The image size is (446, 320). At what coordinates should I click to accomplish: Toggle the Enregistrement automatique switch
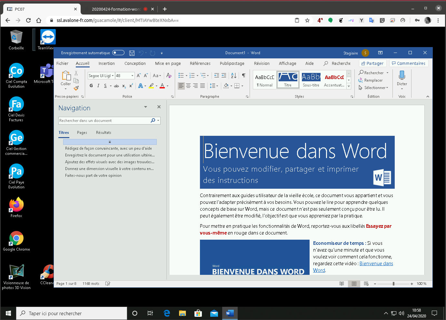[118, 53]
